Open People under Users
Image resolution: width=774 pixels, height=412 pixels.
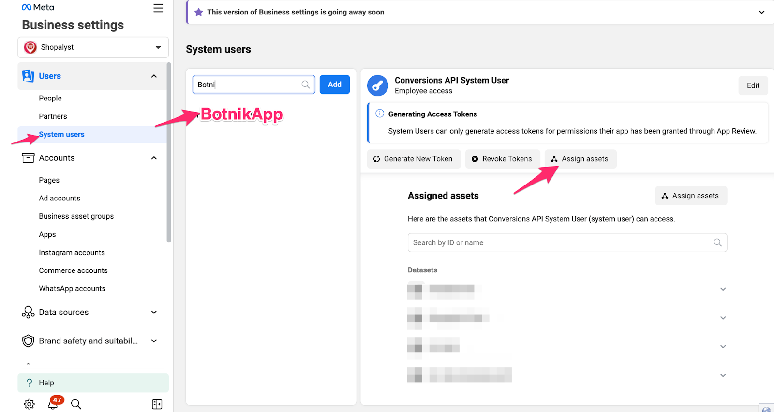(x=50, y=98)
